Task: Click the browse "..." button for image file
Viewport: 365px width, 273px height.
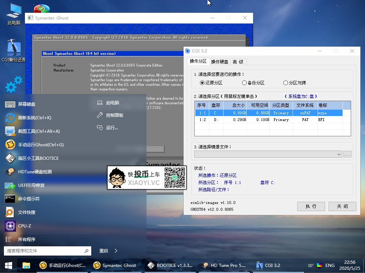Action: click(347, 154)
